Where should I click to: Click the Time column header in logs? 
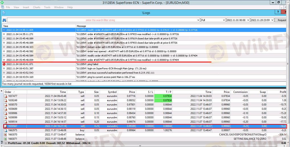click(x=6, y=26)
